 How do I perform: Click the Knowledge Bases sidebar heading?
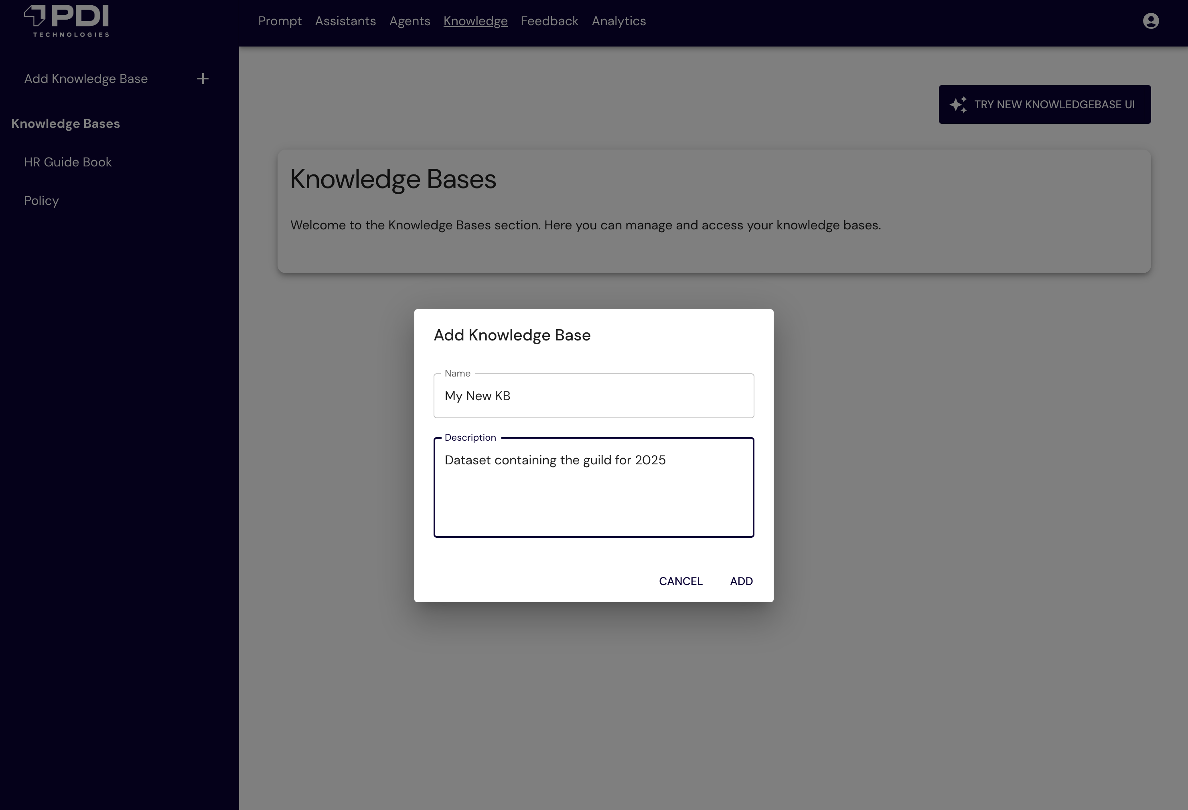(65, 124)
